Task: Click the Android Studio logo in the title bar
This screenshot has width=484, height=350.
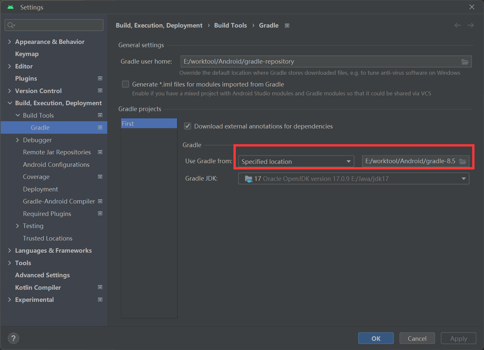Action: click(x=10, y=7)
